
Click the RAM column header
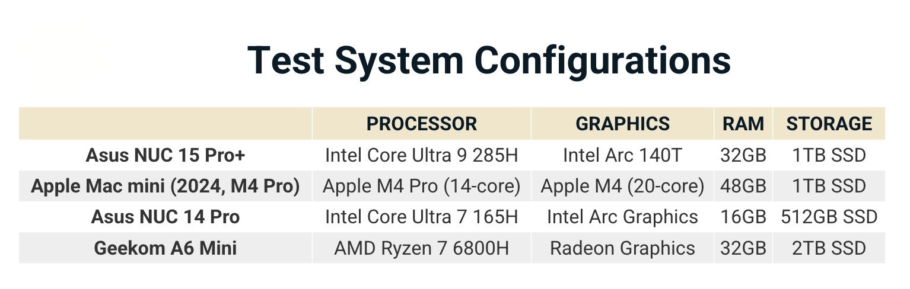[743, 124]
